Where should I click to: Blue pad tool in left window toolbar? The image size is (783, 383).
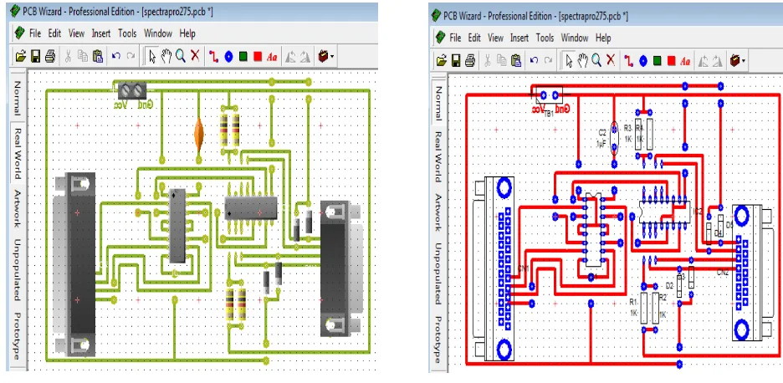pos(228,56)
